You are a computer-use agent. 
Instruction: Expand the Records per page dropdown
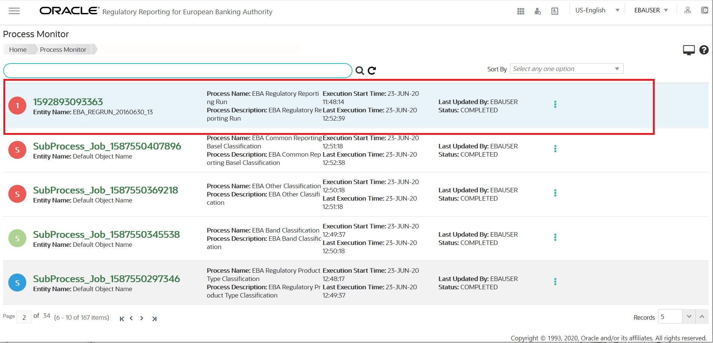[689, 316]
